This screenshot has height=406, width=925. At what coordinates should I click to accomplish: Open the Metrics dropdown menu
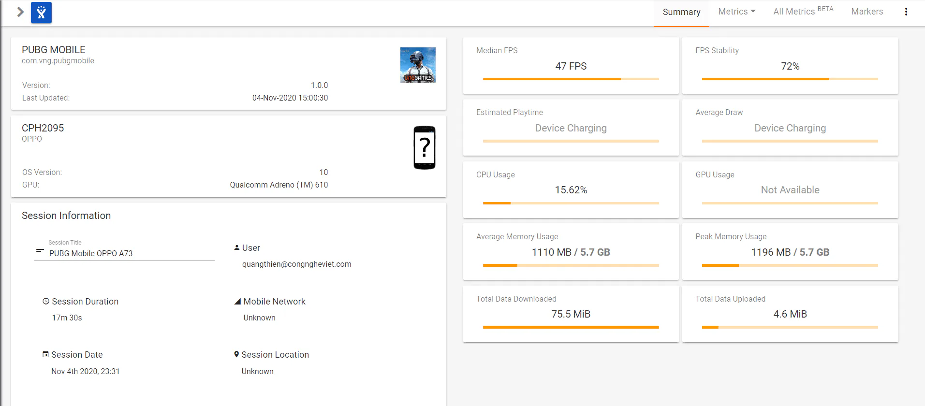click(x=736, y=12)
